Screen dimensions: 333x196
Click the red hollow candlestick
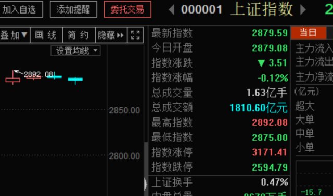point(12,80)
